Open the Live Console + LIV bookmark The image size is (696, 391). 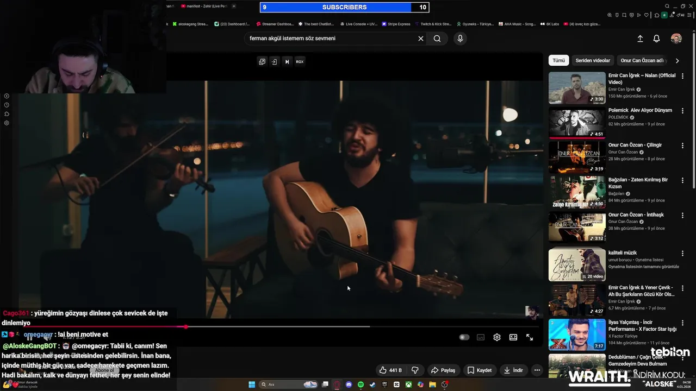(x=358, y=24)
